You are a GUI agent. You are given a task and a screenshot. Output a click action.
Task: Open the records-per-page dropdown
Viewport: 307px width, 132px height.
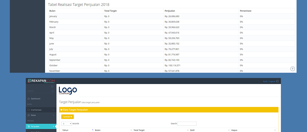click(66, 123)
